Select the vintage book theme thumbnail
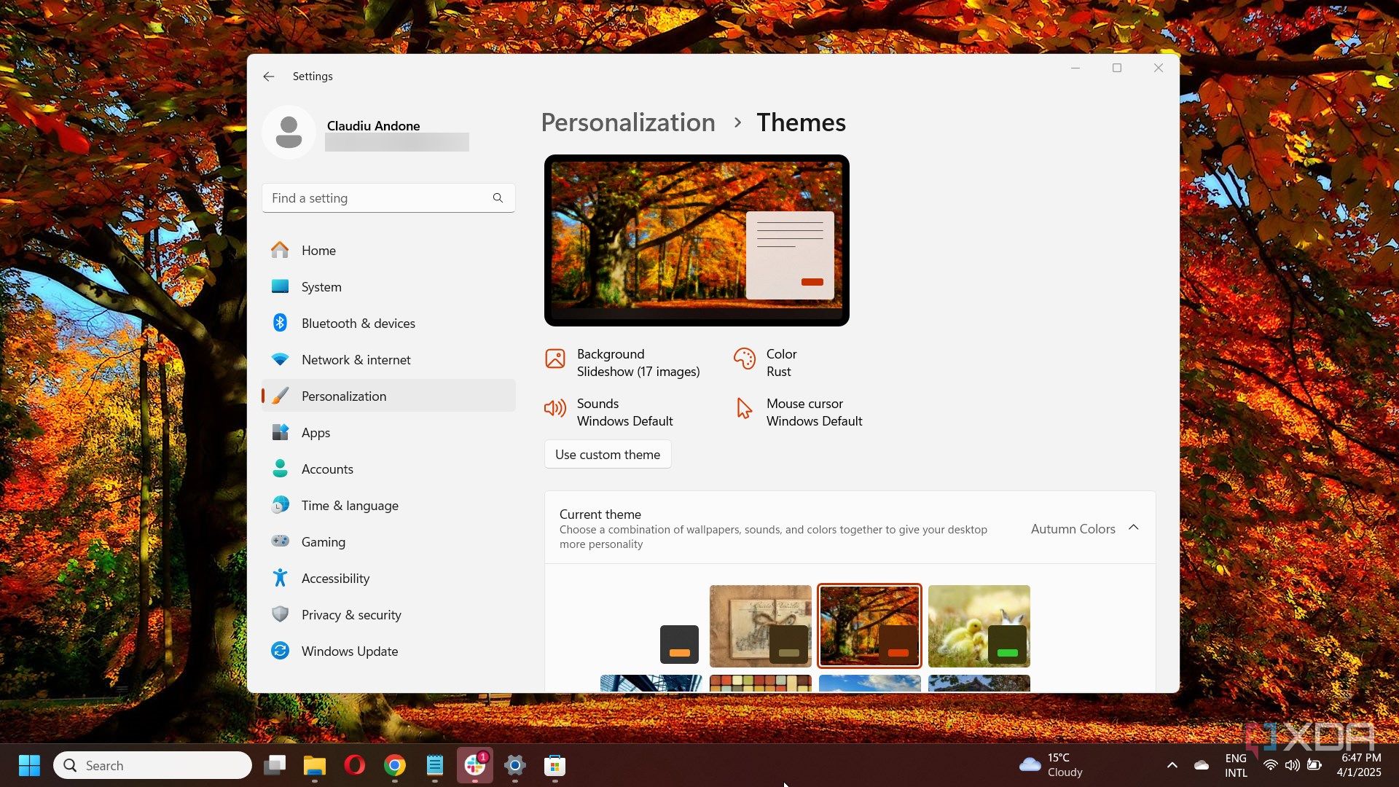Screen dimensions: 1399x787 click(x=760, y=626)
